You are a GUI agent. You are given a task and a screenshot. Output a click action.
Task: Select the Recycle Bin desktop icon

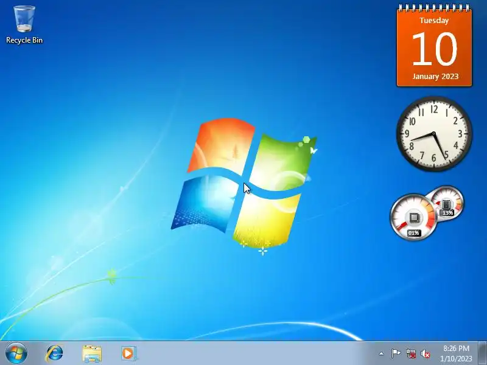click(x=24, y=24)
